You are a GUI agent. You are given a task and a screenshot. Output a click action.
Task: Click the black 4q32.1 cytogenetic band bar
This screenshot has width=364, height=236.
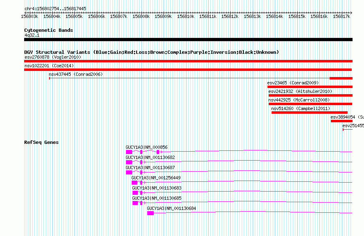click(x=188, y=40)
